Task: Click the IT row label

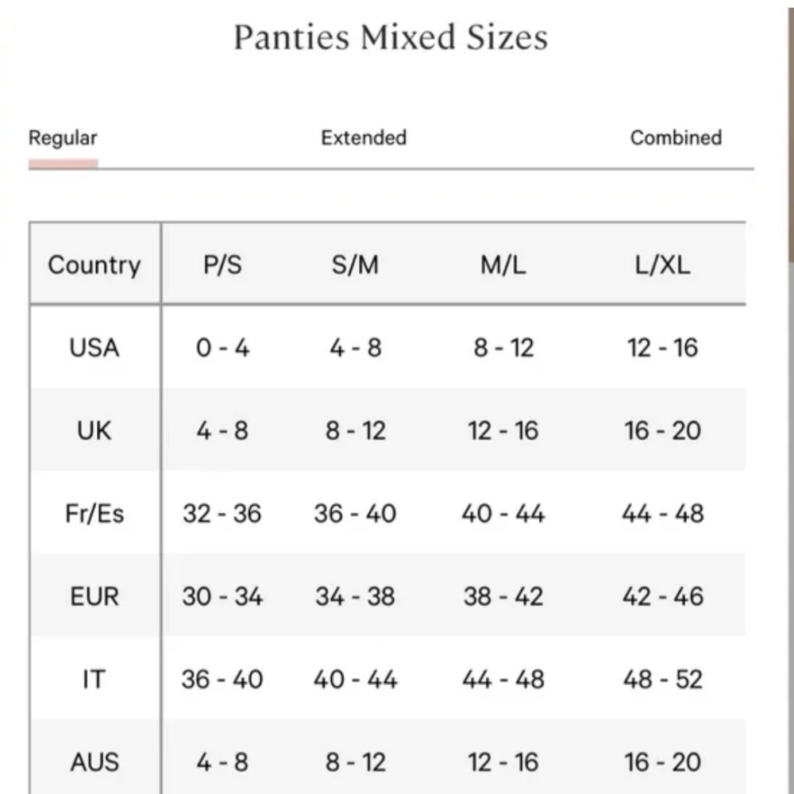Action: (x=94, y=679)
